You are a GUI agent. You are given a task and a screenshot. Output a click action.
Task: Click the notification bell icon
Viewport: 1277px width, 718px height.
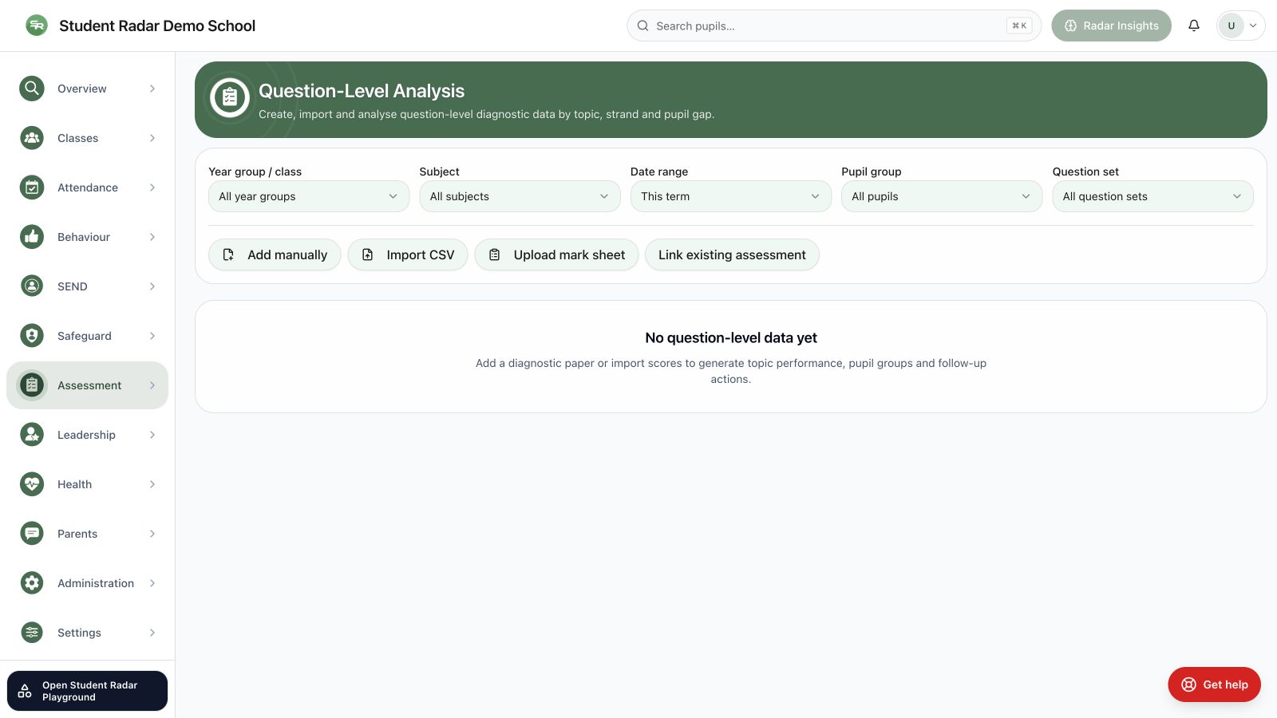tap(1194, 26)
